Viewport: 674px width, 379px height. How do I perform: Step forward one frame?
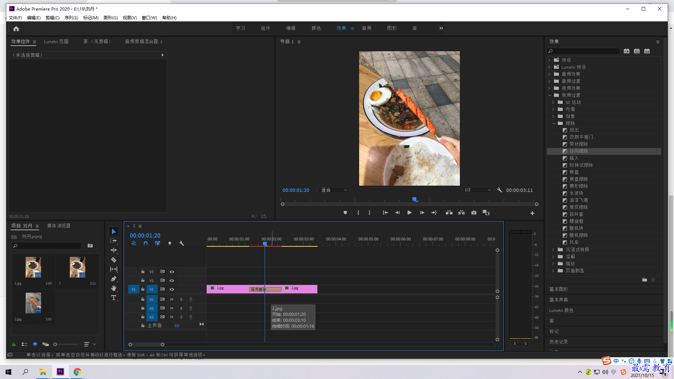pyautogui.click(x=422, y=213)
